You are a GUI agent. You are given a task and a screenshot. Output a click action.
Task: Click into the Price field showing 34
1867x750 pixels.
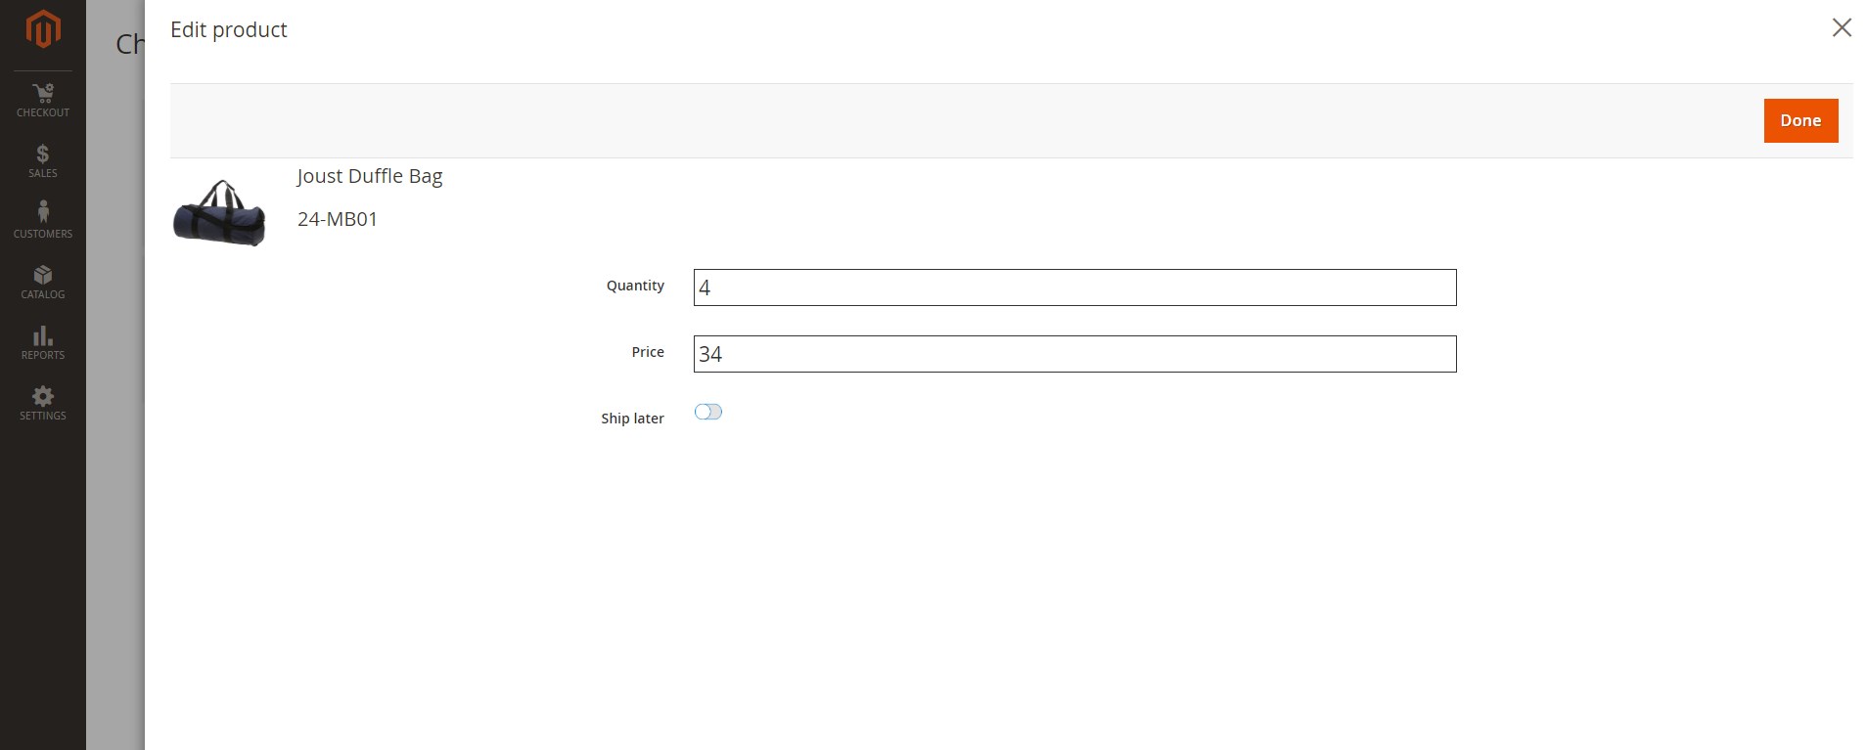point(1074,354)
